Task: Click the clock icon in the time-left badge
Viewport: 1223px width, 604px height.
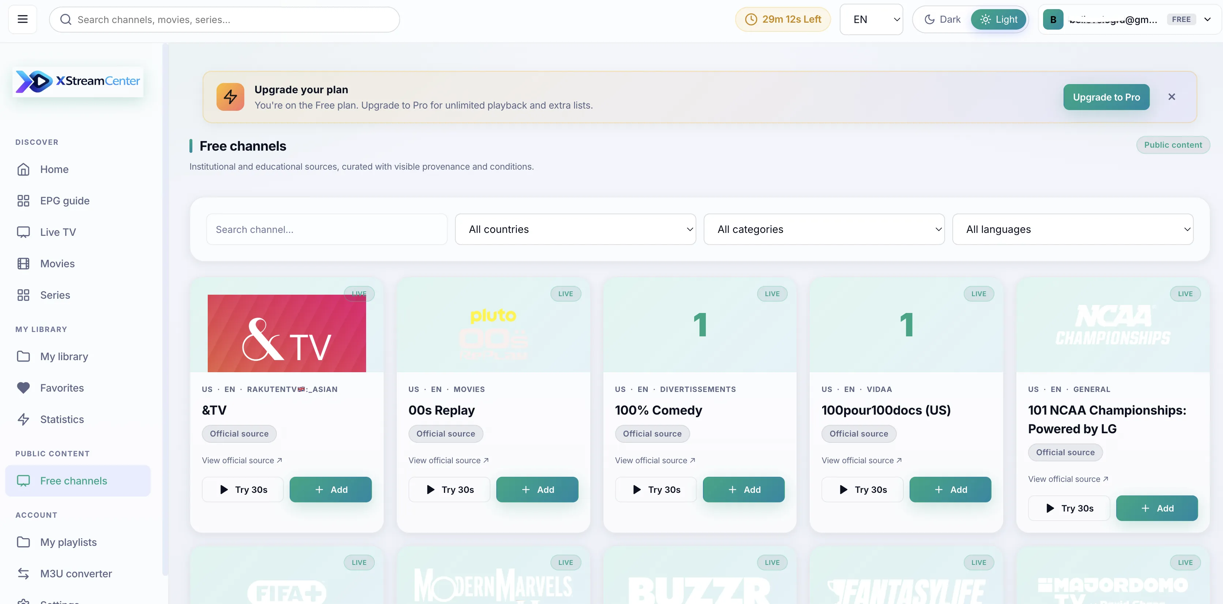Action: coord(751,19)
